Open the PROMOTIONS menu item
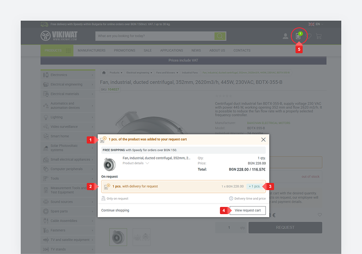Screen dimensions: 362x254 (x=125, y=50)
